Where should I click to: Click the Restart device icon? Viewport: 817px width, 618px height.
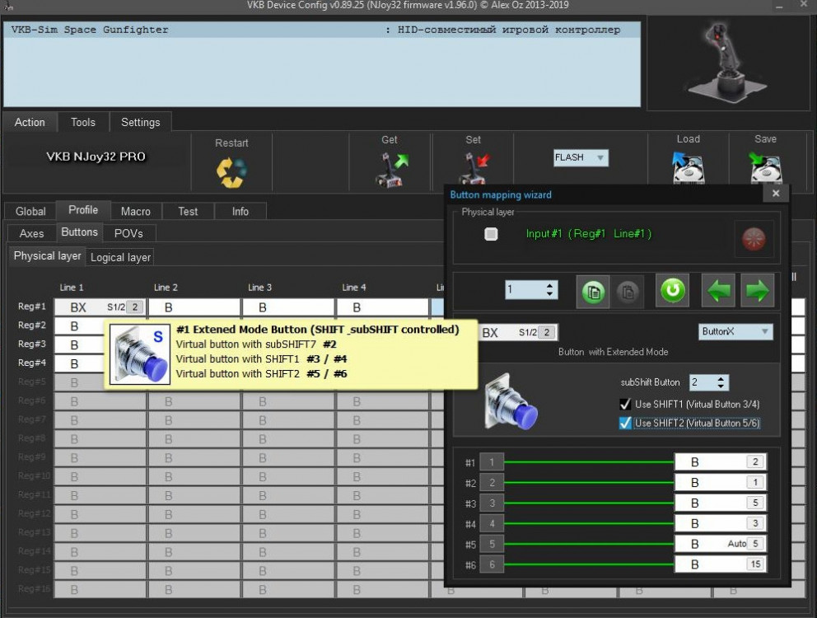[x=231, y=171]
